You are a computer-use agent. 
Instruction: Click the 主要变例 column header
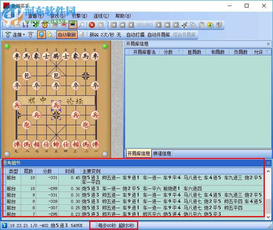click(x=172, y=171)
